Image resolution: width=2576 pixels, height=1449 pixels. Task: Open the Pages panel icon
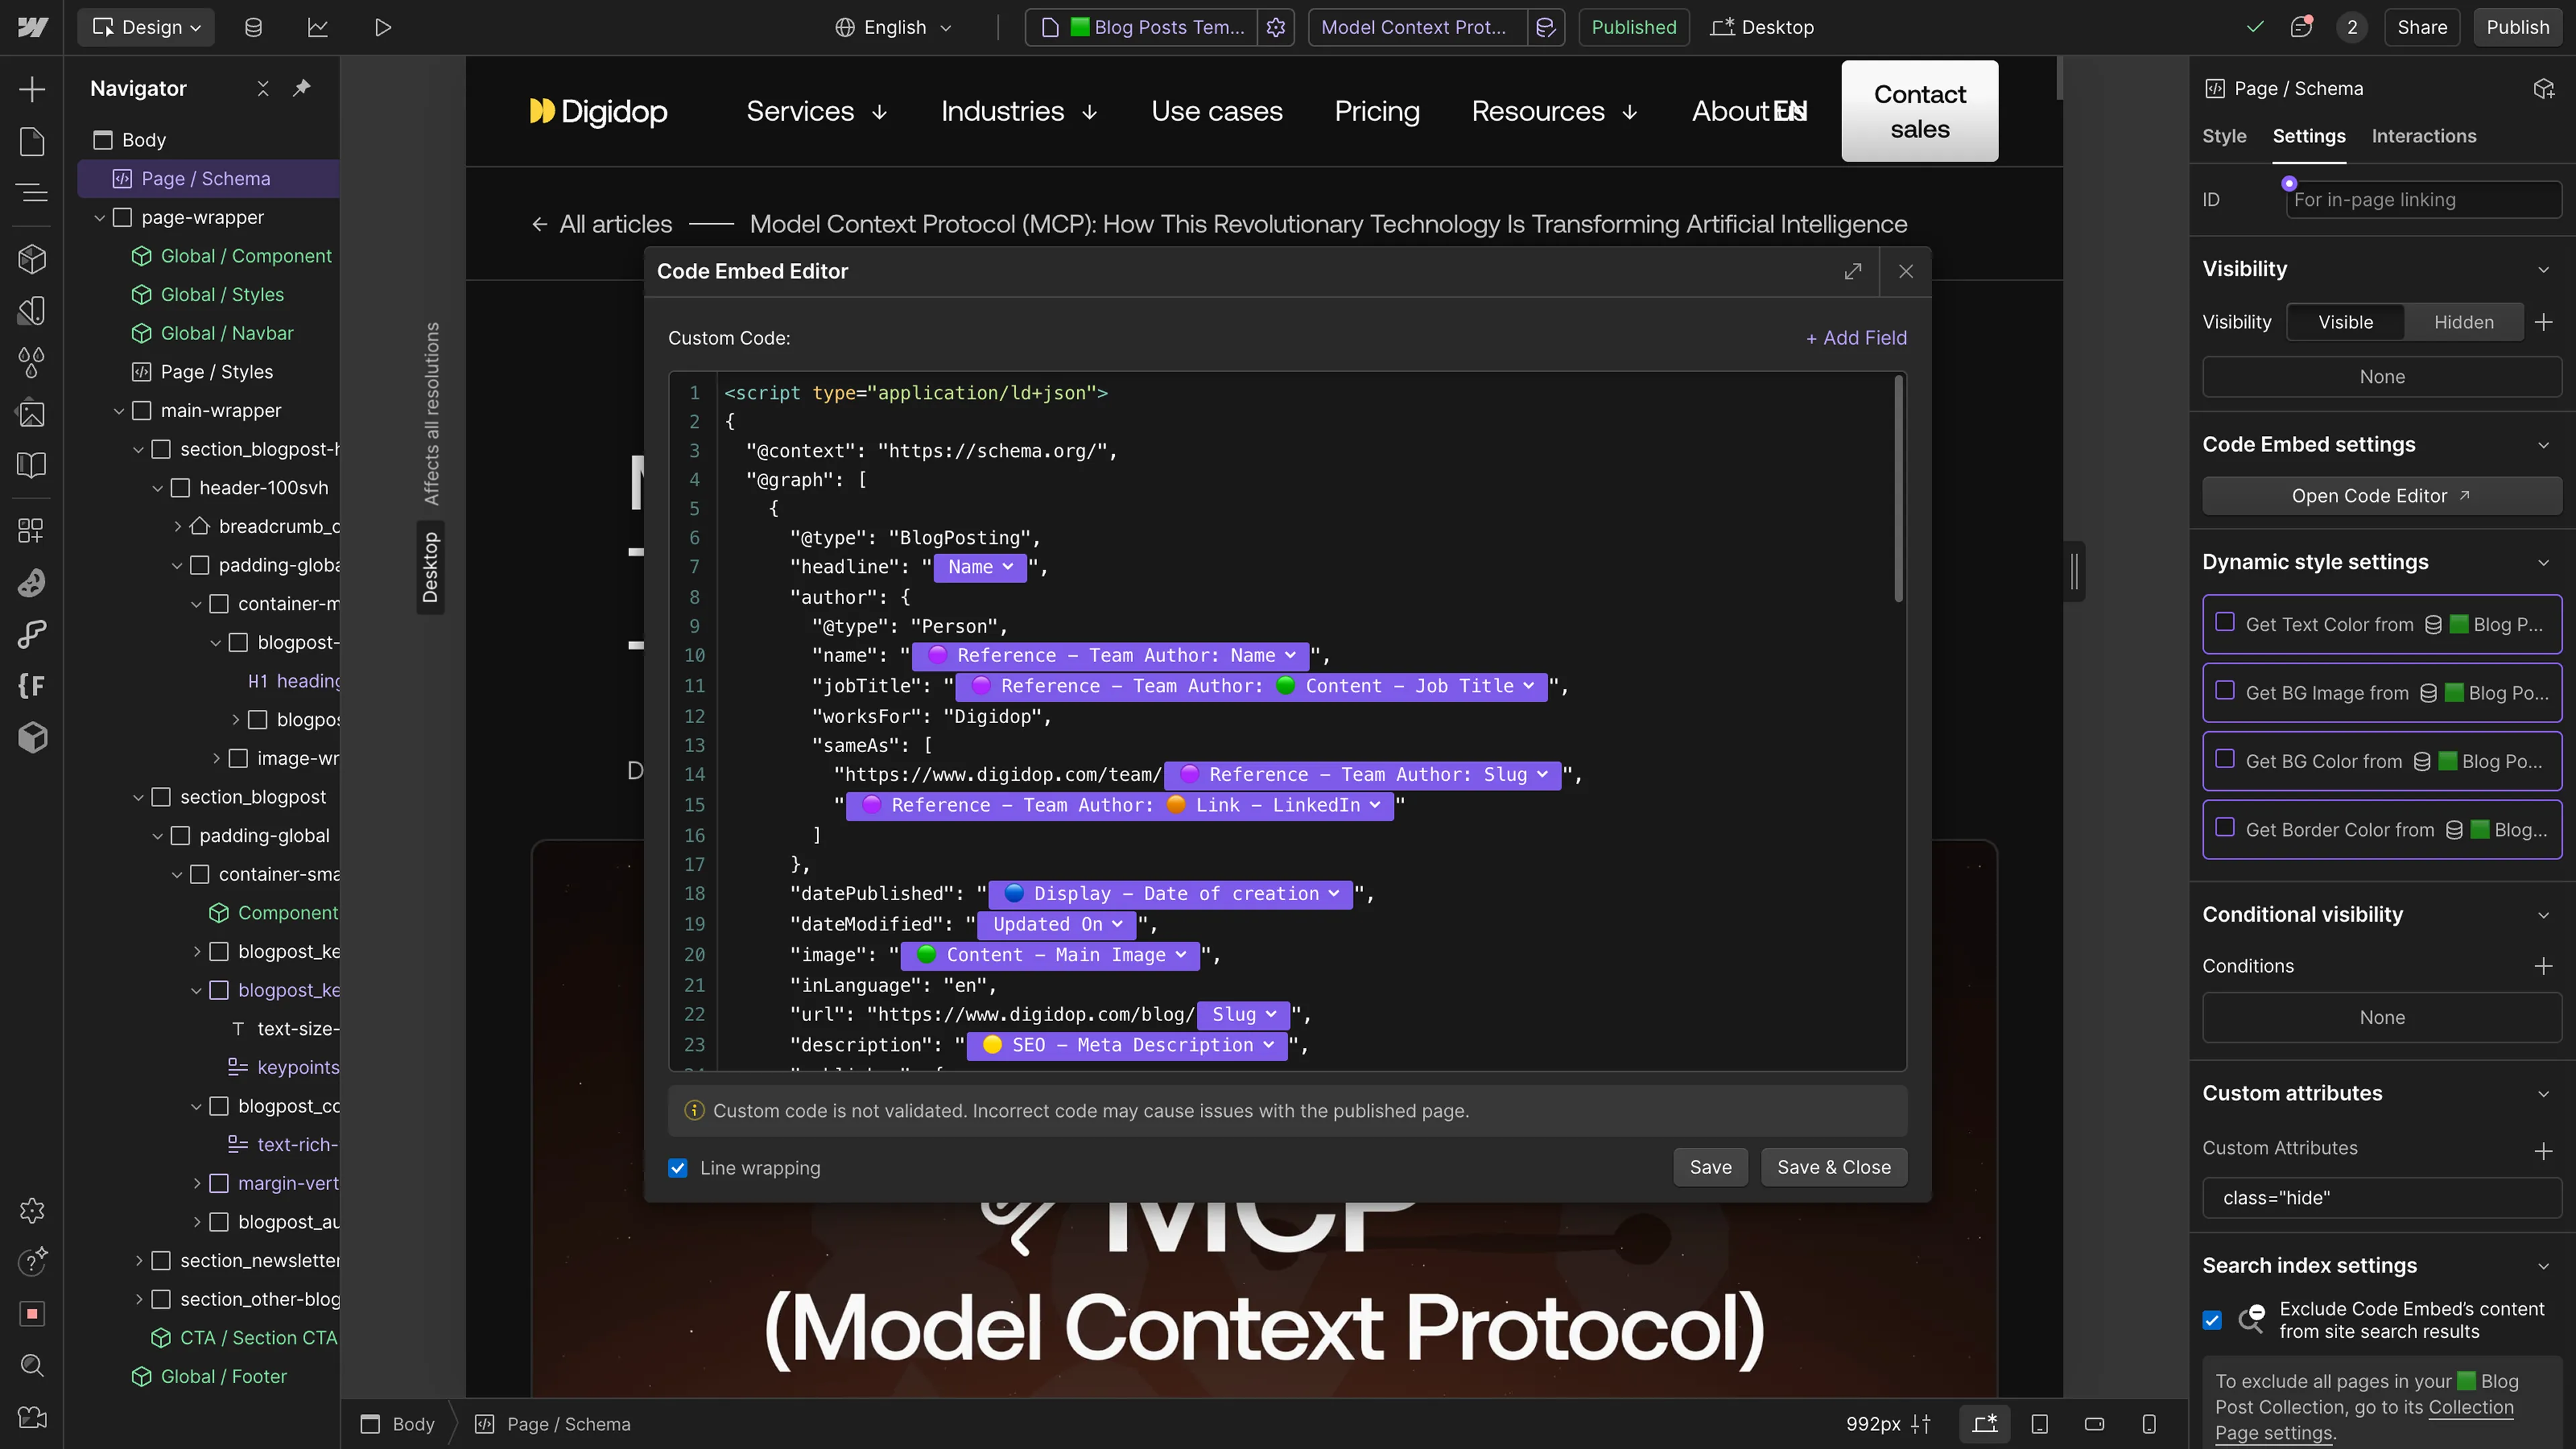click(x=32, y=141)
